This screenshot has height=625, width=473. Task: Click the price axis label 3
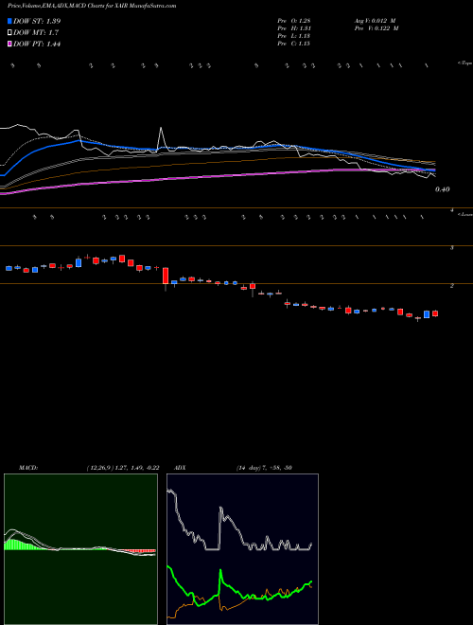point(451,248)
